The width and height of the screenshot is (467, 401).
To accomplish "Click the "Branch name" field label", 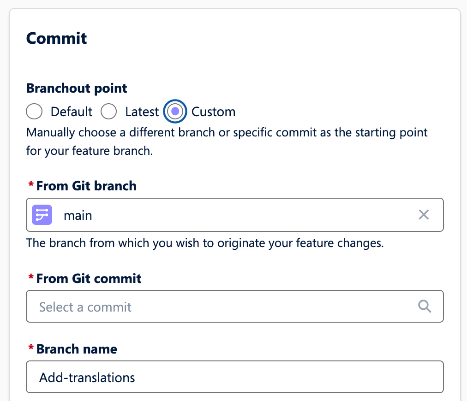I will pos(77,349).
